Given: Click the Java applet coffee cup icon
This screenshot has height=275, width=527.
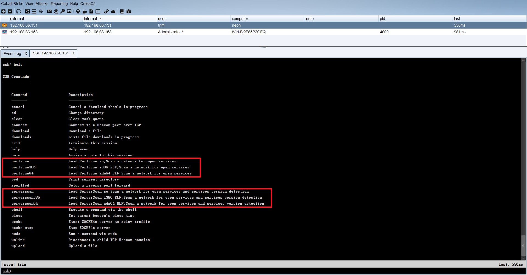Looking at the screenshot, I should click(84, 11).
